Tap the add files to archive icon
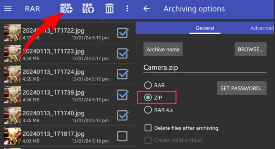This screenshot has width=275, height=149. click(66, 9)
